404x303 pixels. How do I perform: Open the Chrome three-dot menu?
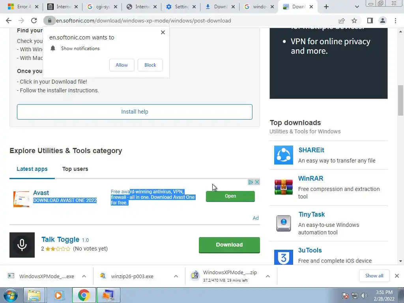[x=395, y=21]
